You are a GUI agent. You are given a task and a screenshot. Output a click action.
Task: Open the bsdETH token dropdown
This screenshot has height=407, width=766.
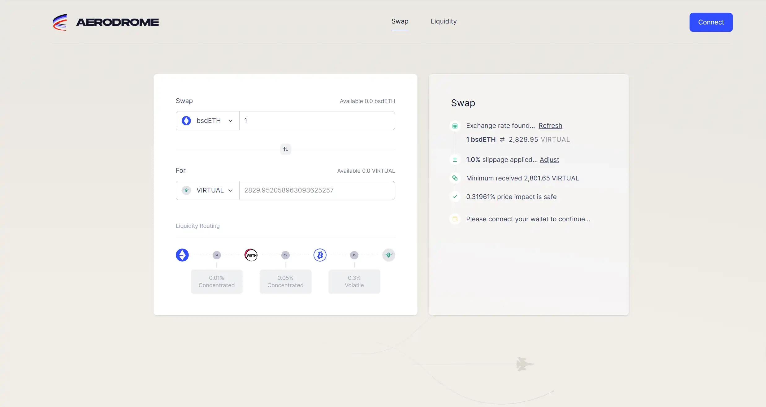click(x=207, y=121)
